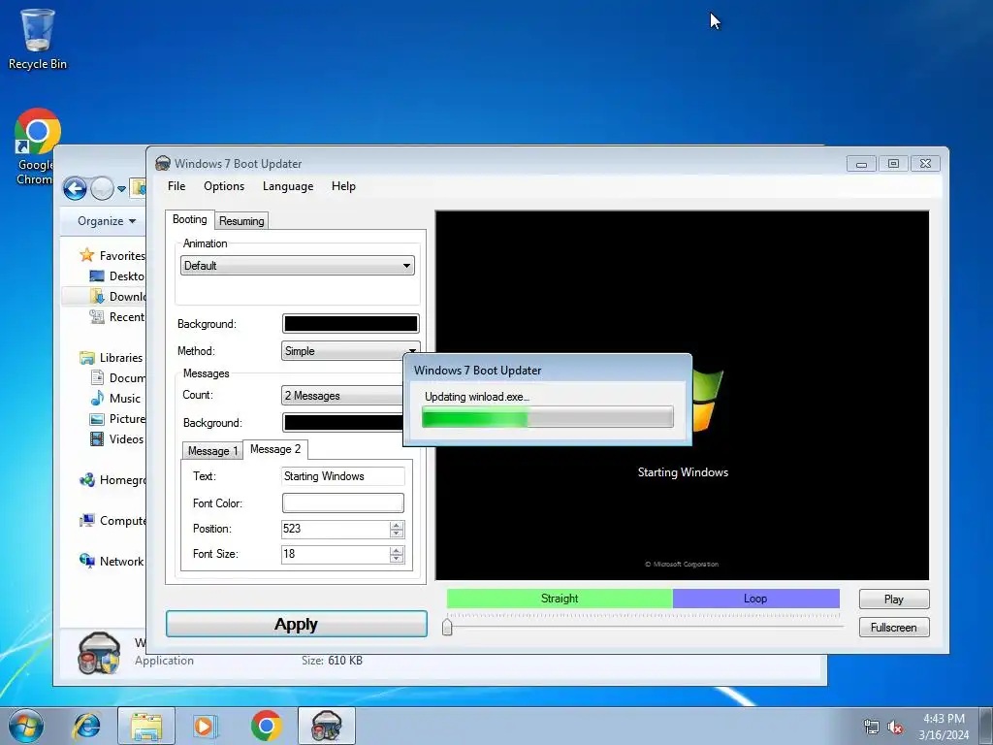Select the Message 1 tab
The width and height of the screenshot is (993, 745).
point(212,451)
